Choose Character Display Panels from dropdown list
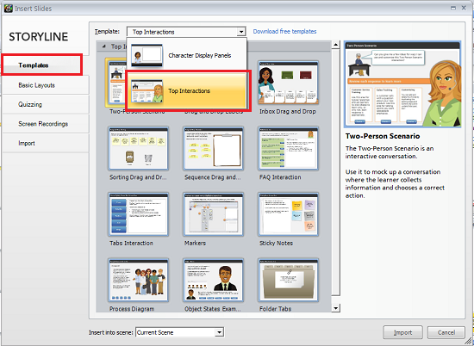Image resolution: width=474 pixels, height=346 pixels. pos(186,55)
